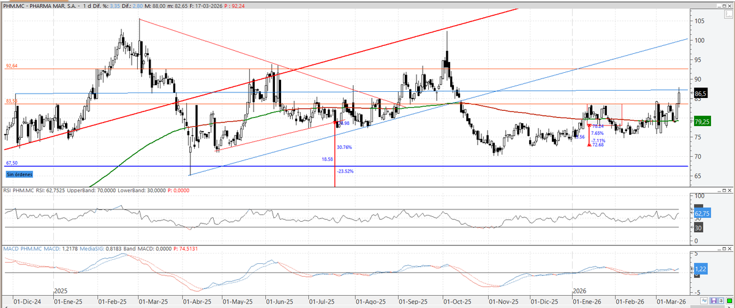Select the 72.68 red price marker label
This screenshot has height=308, width=735.
597,145
